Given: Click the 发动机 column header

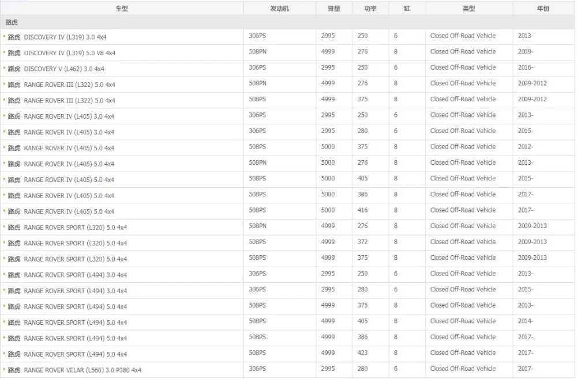Looking at the screenshot, I should (x=280, y=9).
